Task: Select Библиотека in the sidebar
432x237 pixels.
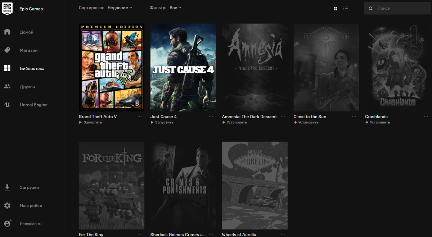Action: [32, 68]
